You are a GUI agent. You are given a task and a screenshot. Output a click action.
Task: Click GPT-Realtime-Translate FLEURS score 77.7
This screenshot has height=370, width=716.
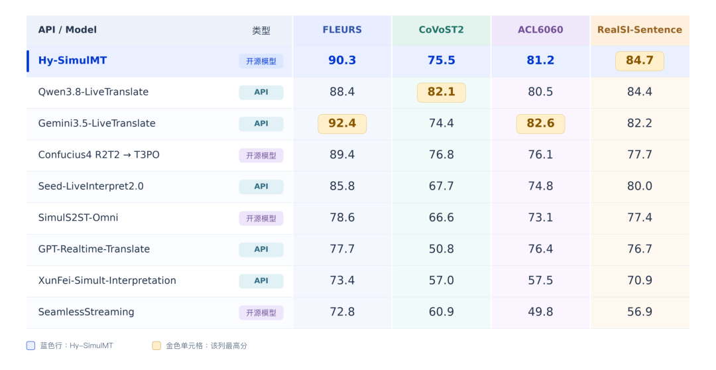[342, 249]
